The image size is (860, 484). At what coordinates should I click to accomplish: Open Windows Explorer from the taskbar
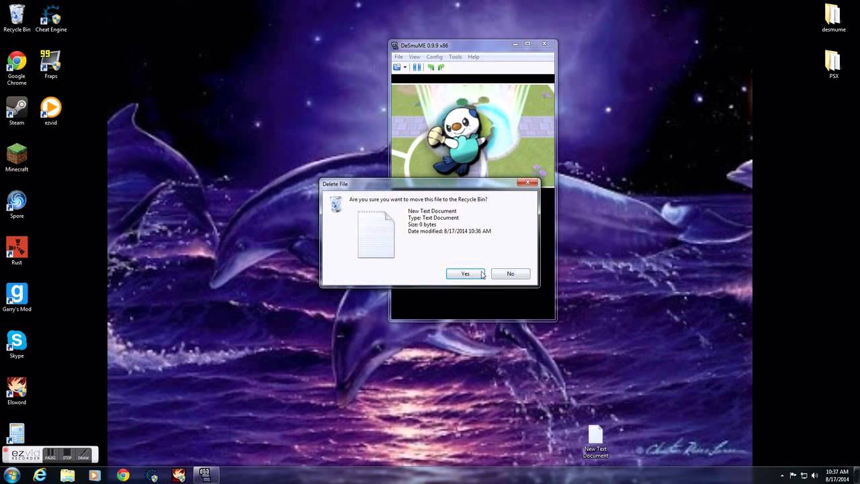[x=68, y=475]
